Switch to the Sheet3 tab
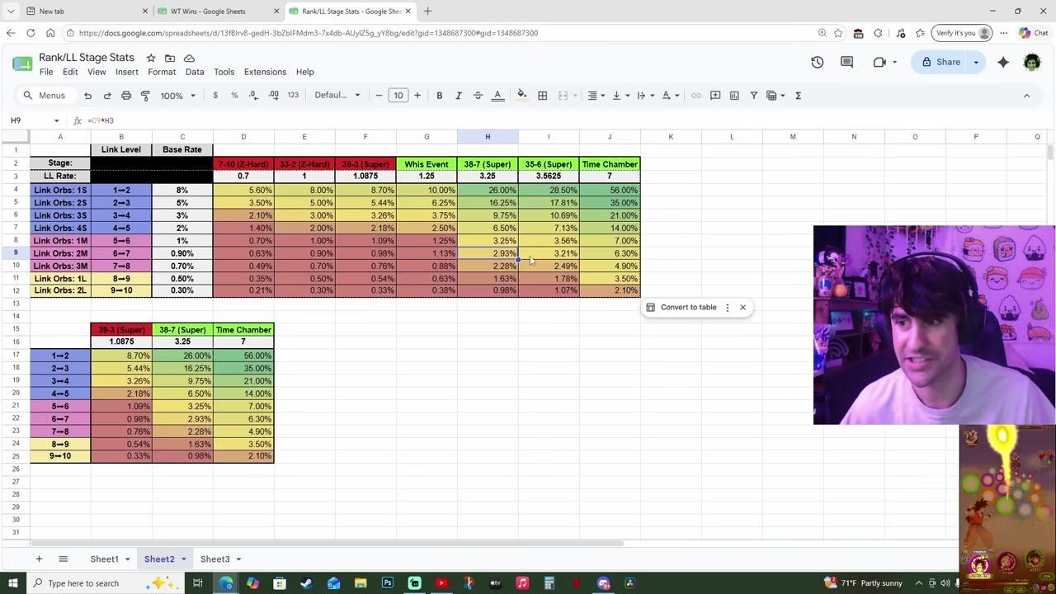 214,559
